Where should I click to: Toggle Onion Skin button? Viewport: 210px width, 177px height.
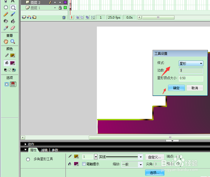pos(77,17)
